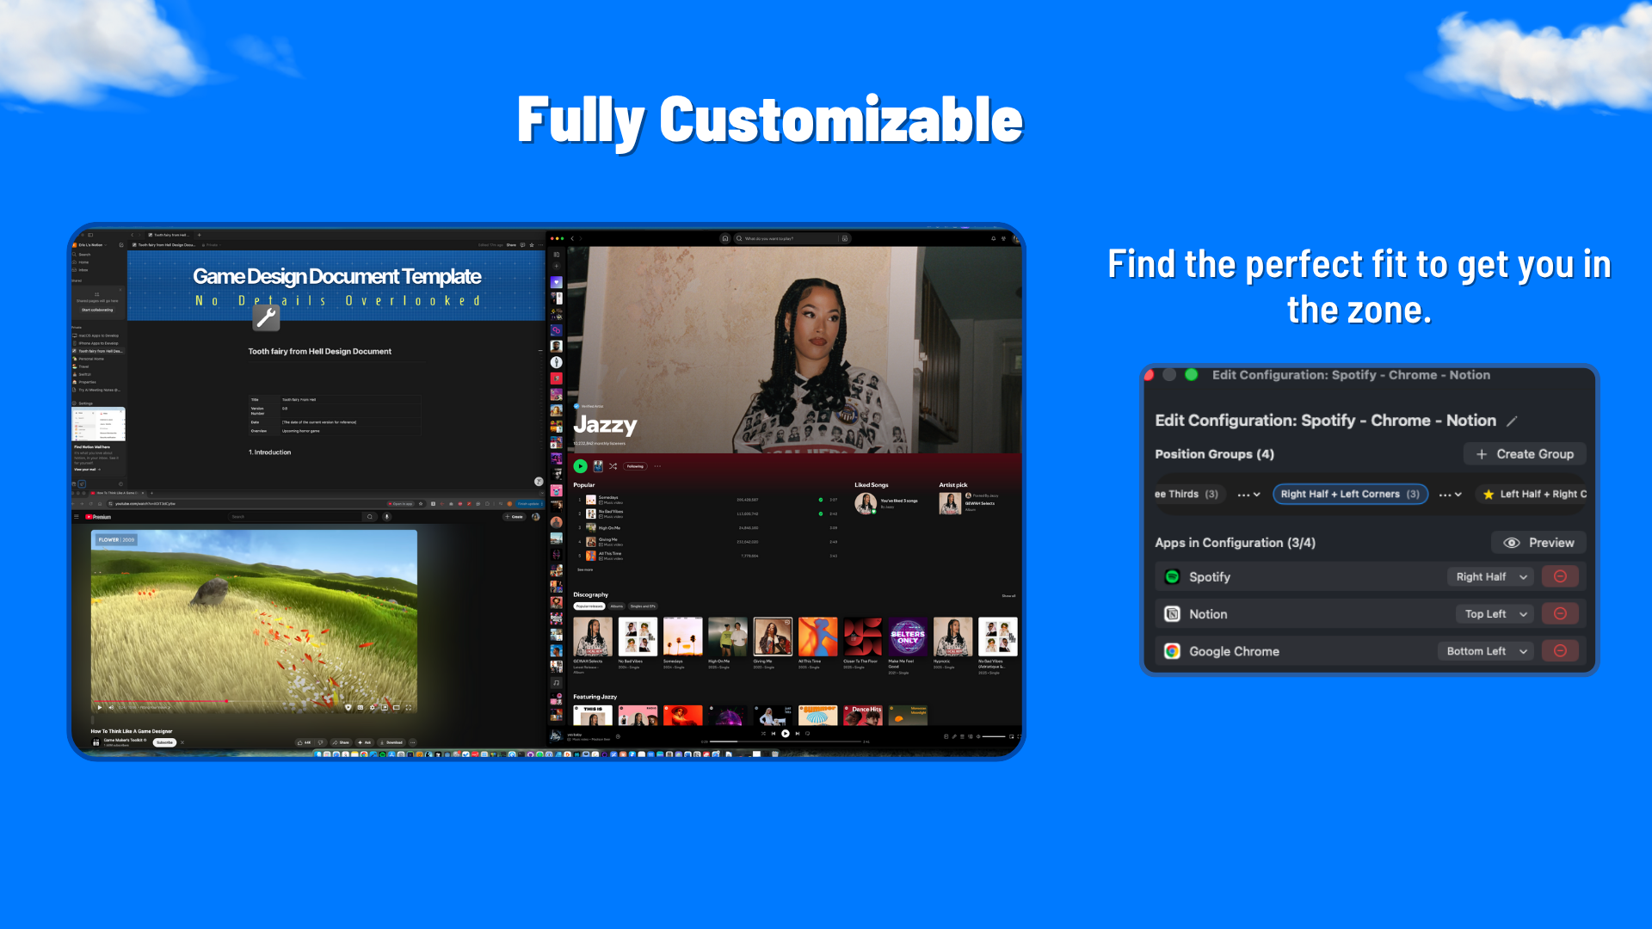Click the yellow favorite star on Left Half group
Viewport: 1652px width, 929px height.
coord(1489,495)
